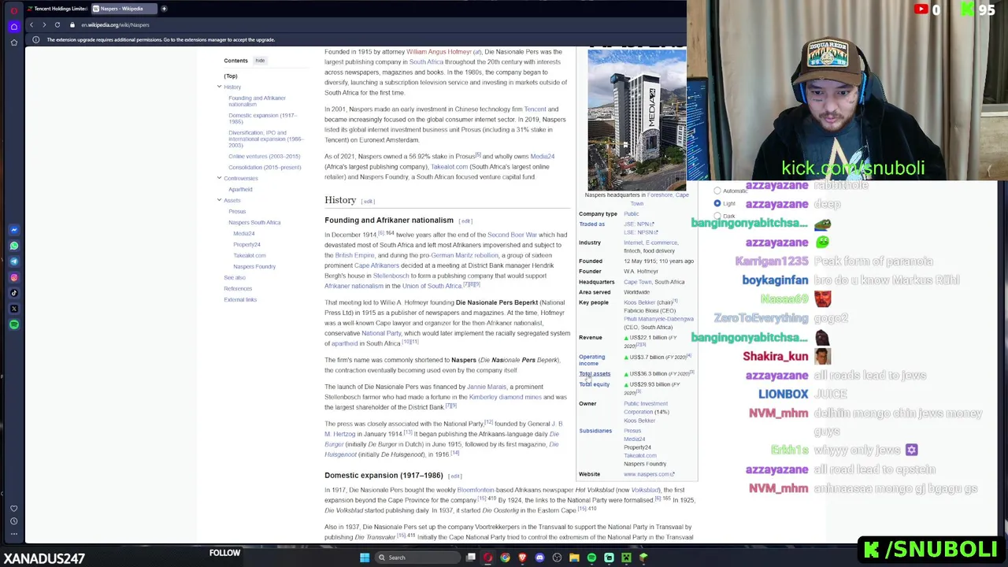This screenshot has width=1008, height=567.
Task: Open Telegram in the Opera sidebar
Action: 14,261
